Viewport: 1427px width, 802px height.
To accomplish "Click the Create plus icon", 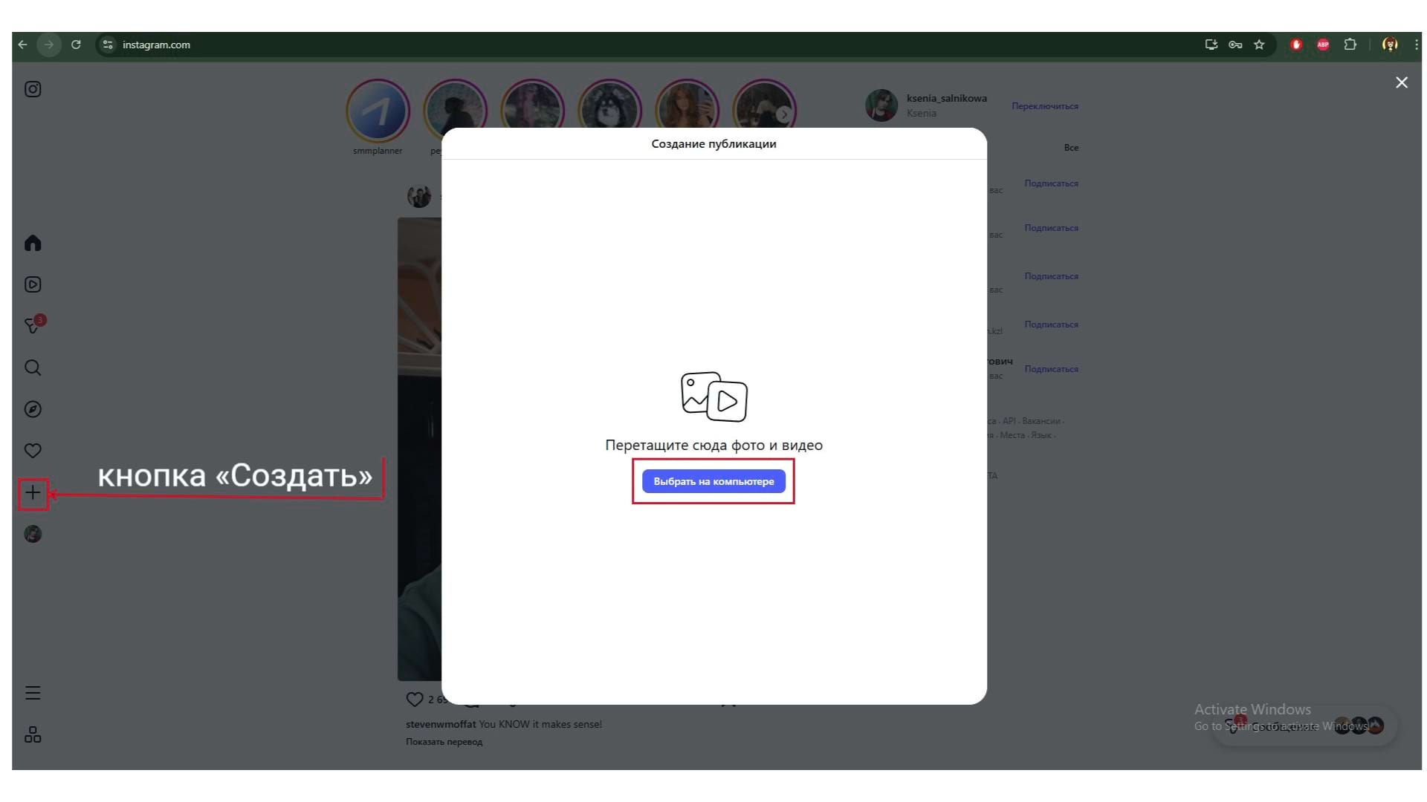I will coord(33,493).
